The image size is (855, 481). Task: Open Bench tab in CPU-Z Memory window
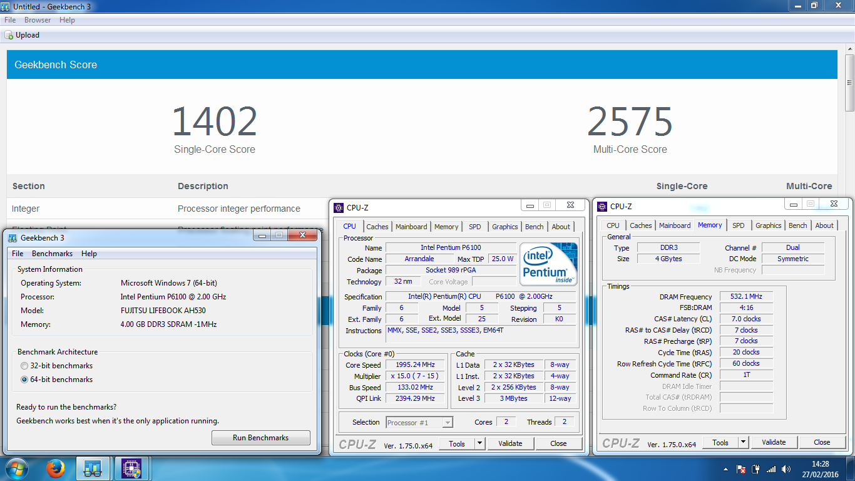797,225
